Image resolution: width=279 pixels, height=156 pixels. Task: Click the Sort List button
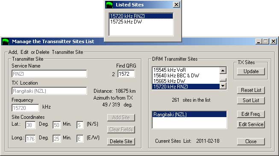pyautogui.click(x=251, y=100)
